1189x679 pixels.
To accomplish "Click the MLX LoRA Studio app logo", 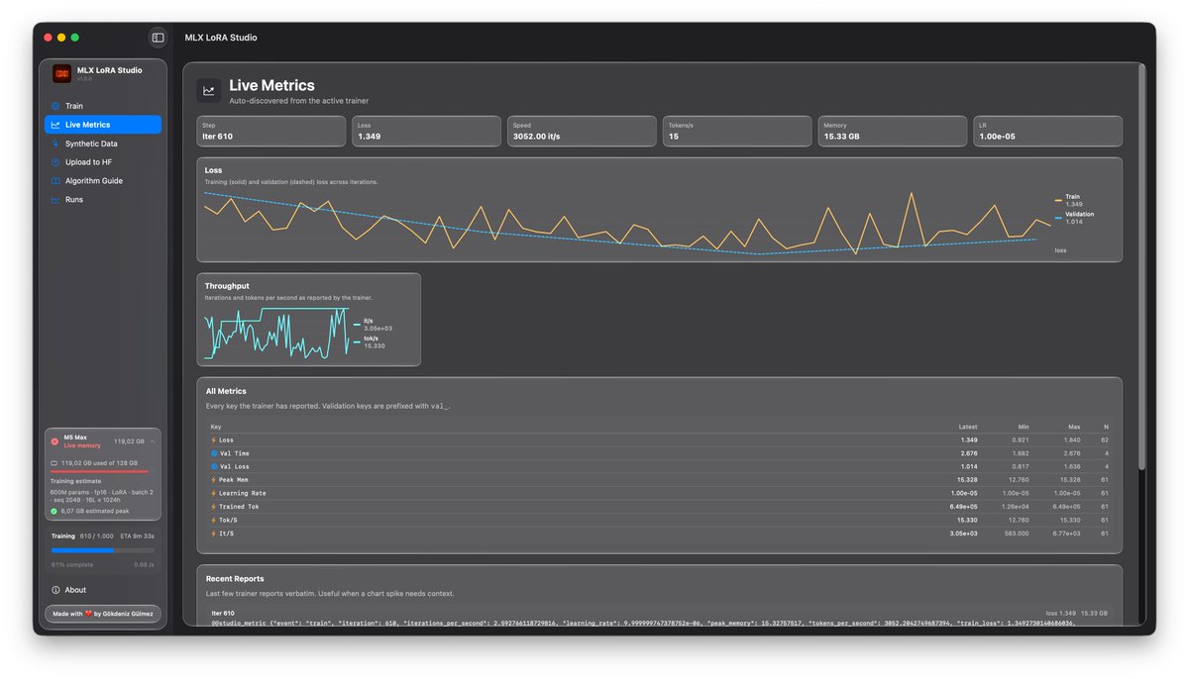I will (61, 73).
